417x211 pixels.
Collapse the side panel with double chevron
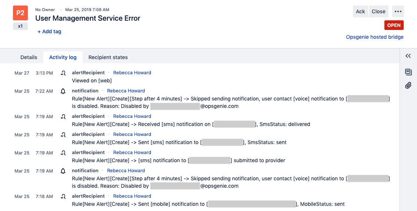[x=408, y=56]
